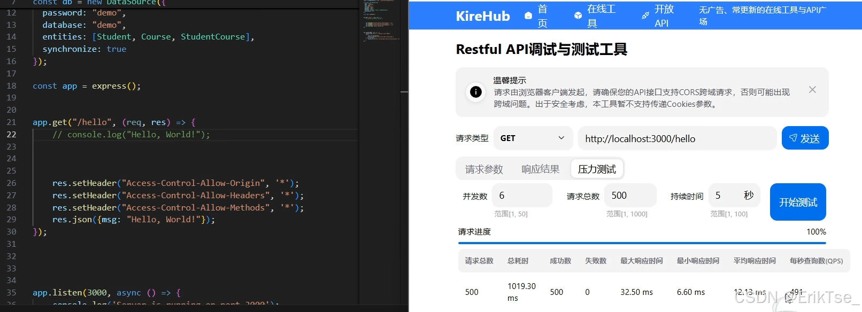This screenshot has width=862, height=312.
Task: Click the 32.50 ms max response cell
Action: pyautogui.click(x=636, y=292)
